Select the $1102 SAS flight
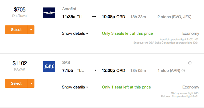204x108 pixels. click(16, 83)
